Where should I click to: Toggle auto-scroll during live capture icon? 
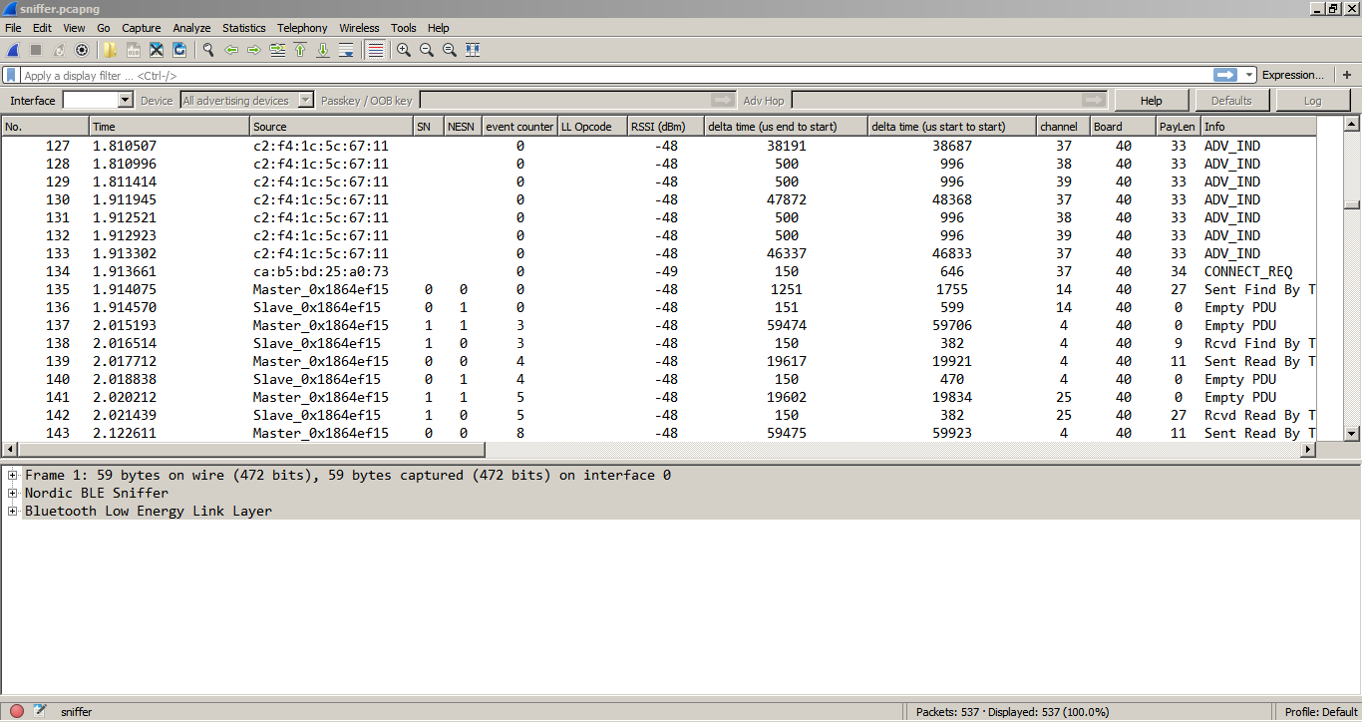[x=346, y=50]
